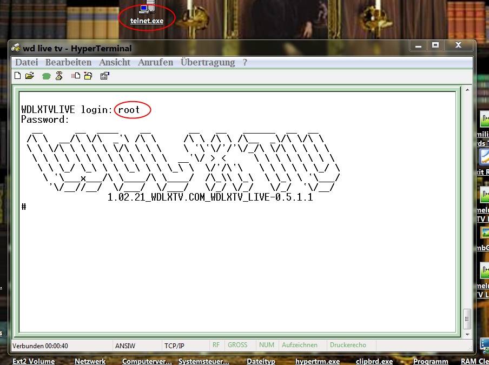Click the ANSIW status bar entry
Screen dimensions: 489x365
click(x=125, y=346)
